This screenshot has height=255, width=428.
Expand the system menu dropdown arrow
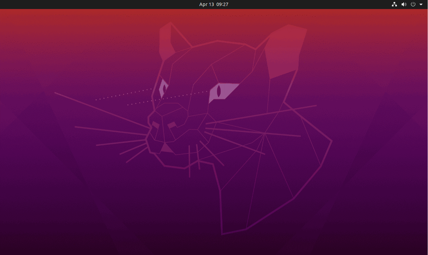click(421, 5)
